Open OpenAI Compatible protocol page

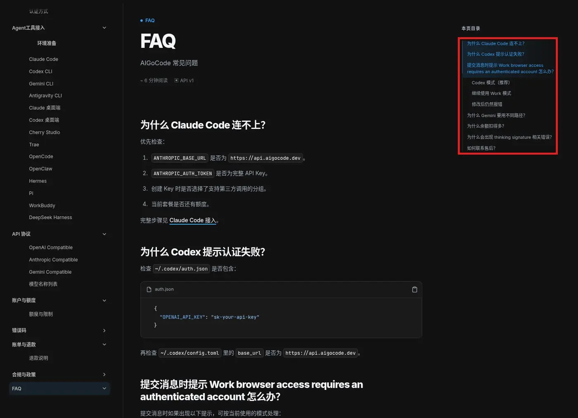point(51,248)
